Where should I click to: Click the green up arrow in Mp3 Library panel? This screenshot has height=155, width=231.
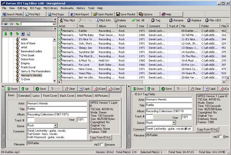[11, 34]
